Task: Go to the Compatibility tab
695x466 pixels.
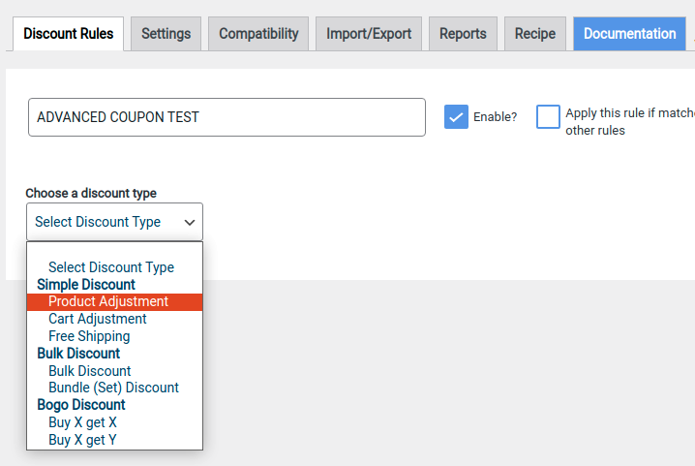Action: [x=258, y=34]
